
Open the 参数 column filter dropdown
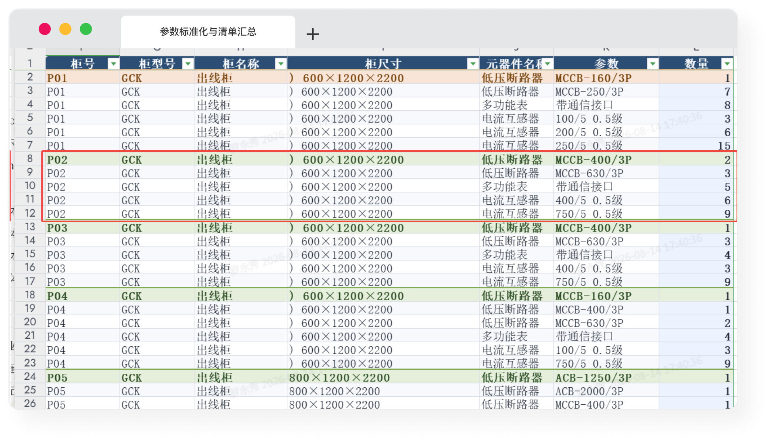click(652, 64)
